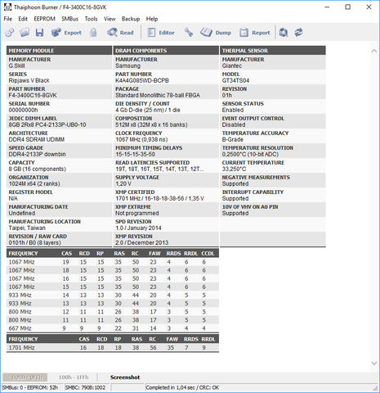Click DRAM part number K4A4G085WD-BCPB
380x393 pixels.
pyautogui.click(x=142, y=80)
